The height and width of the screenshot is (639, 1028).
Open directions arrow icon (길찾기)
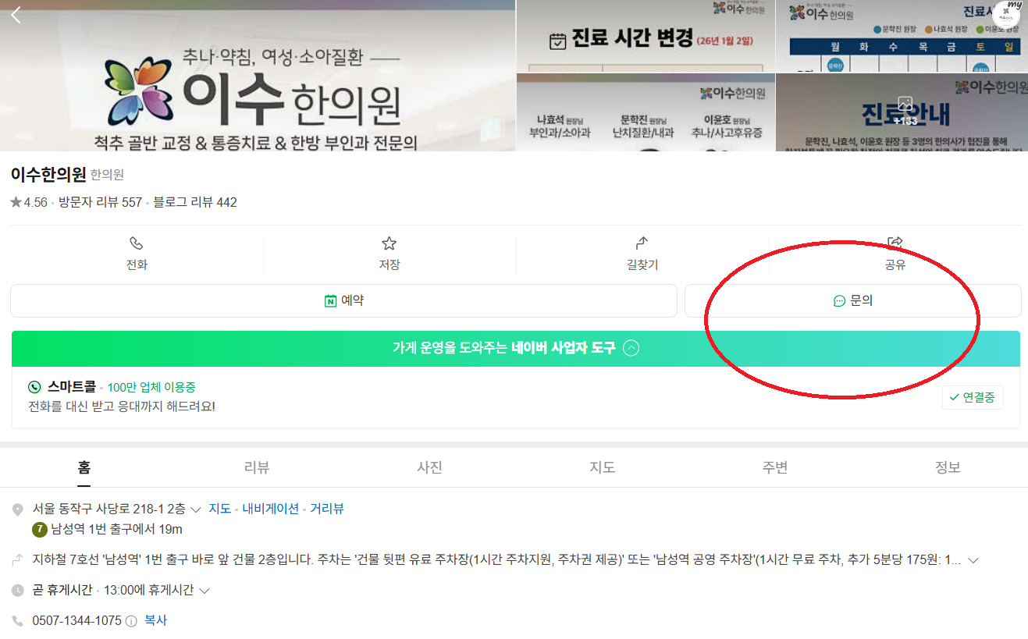(642, 243)
